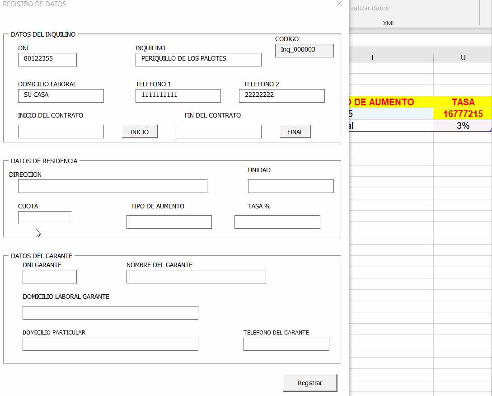
Task: Click the yellow TASA cell 16777215
Action: [463, 114]
